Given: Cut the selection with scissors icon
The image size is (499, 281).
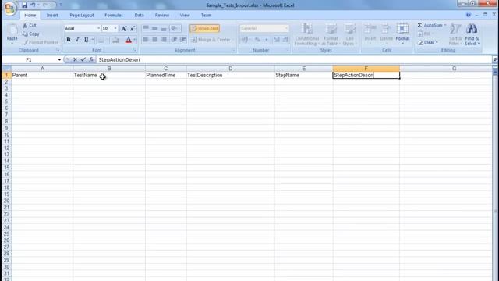Looking at the screenshot, I should pyautogui.click(x=30, y=25).
